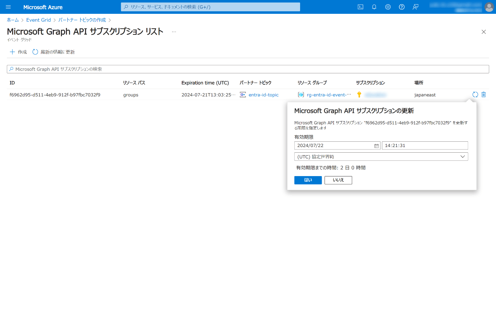Click 最新の情報に更新 refresh button
The width and height of the screenshot is (496, 310).
pyautogui.click(x=53, y=52)
